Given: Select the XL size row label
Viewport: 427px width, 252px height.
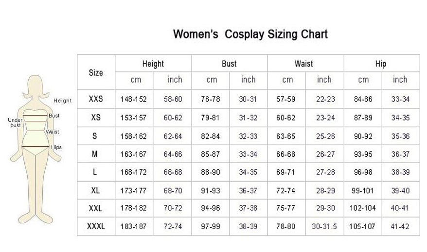Looking at the screenshot, I should pos(95,190).
